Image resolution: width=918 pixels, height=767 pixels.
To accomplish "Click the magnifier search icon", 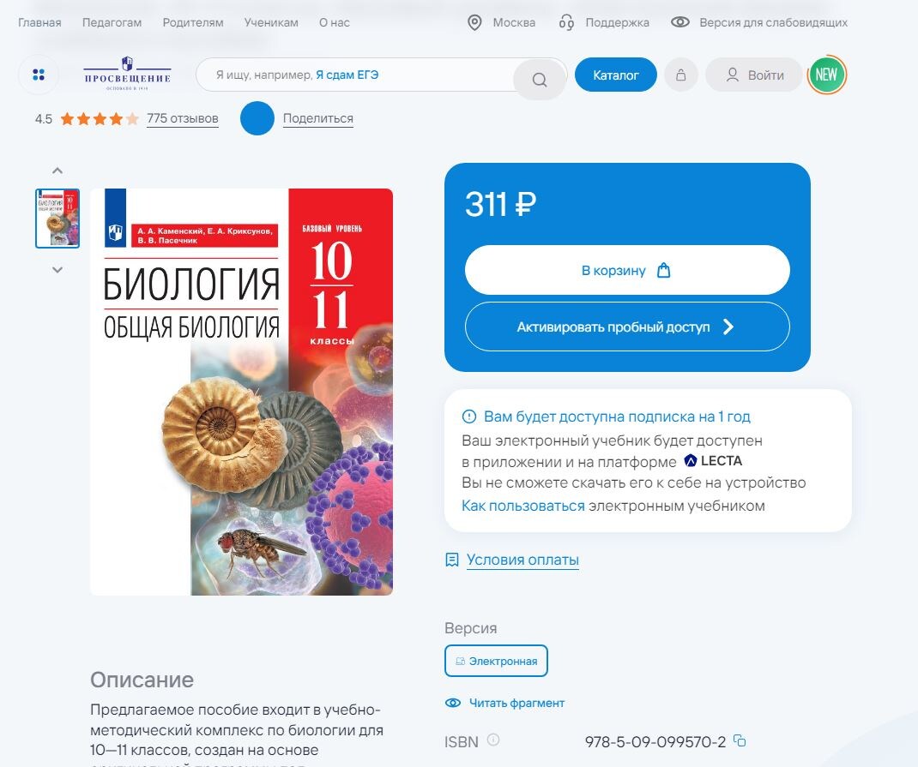I will point(539,80).
